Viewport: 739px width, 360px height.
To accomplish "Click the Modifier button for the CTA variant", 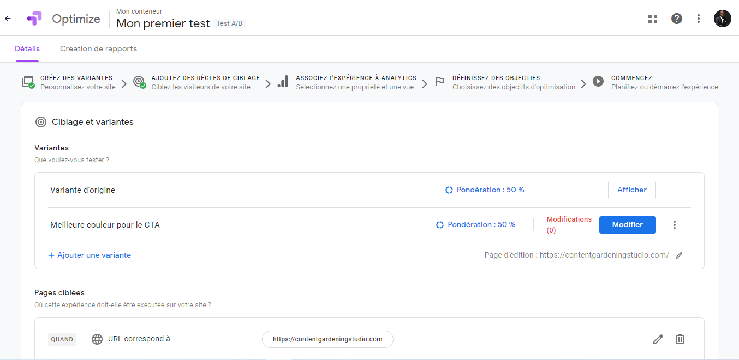I will point(627,224).
